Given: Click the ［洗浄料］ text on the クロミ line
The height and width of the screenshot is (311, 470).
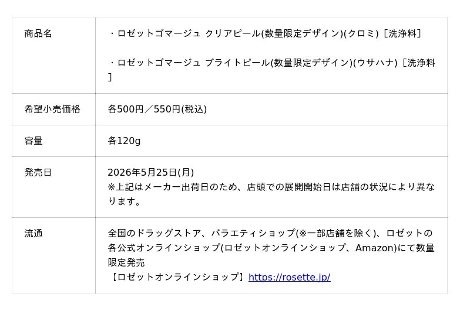Looking at the screenshot, I should click(x=402, y=33).
